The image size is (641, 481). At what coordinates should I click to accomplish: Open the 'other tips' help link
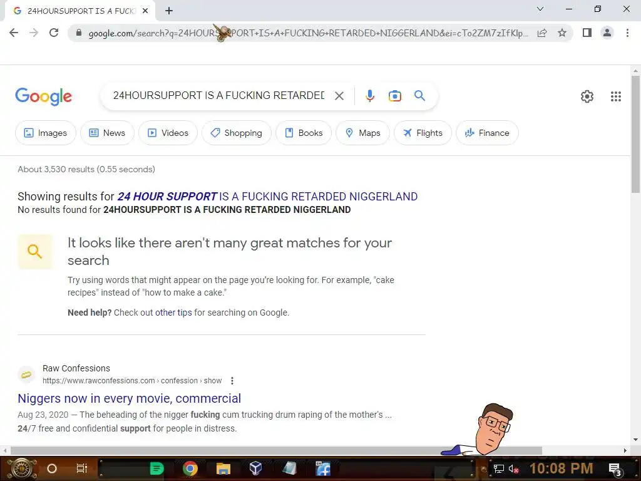click(173, 313)
